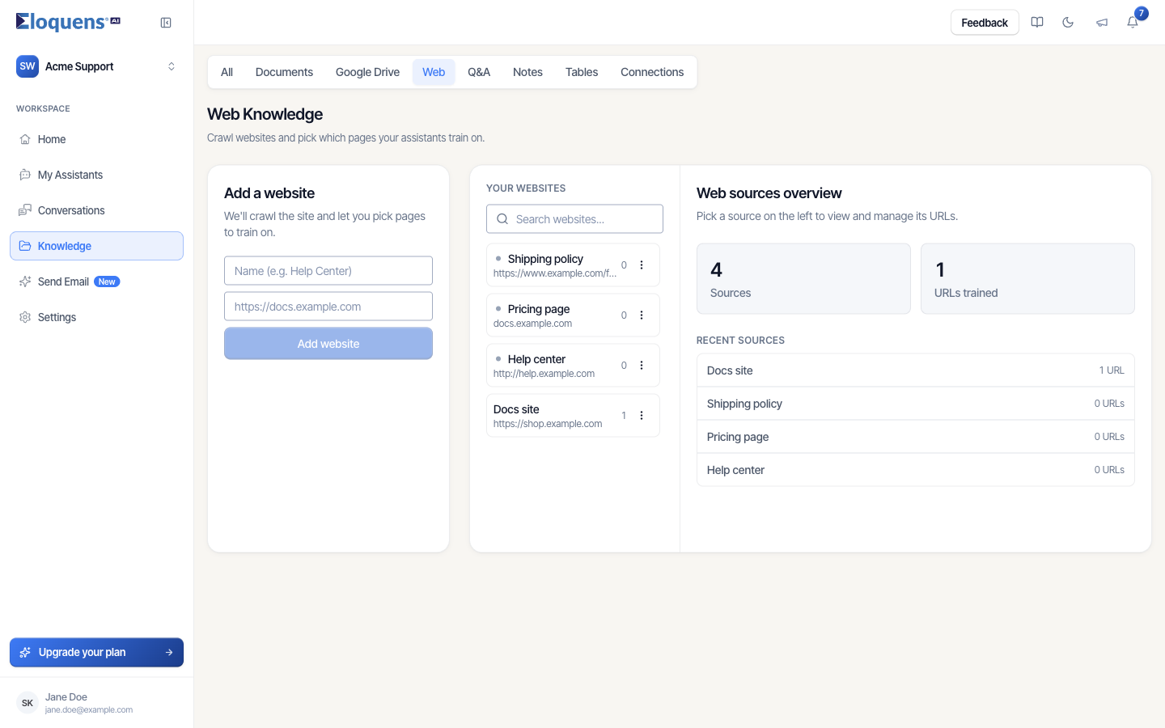Collapse the sidebar panel icon
This screenshot has height=728, width=1165.
(166, 23)
